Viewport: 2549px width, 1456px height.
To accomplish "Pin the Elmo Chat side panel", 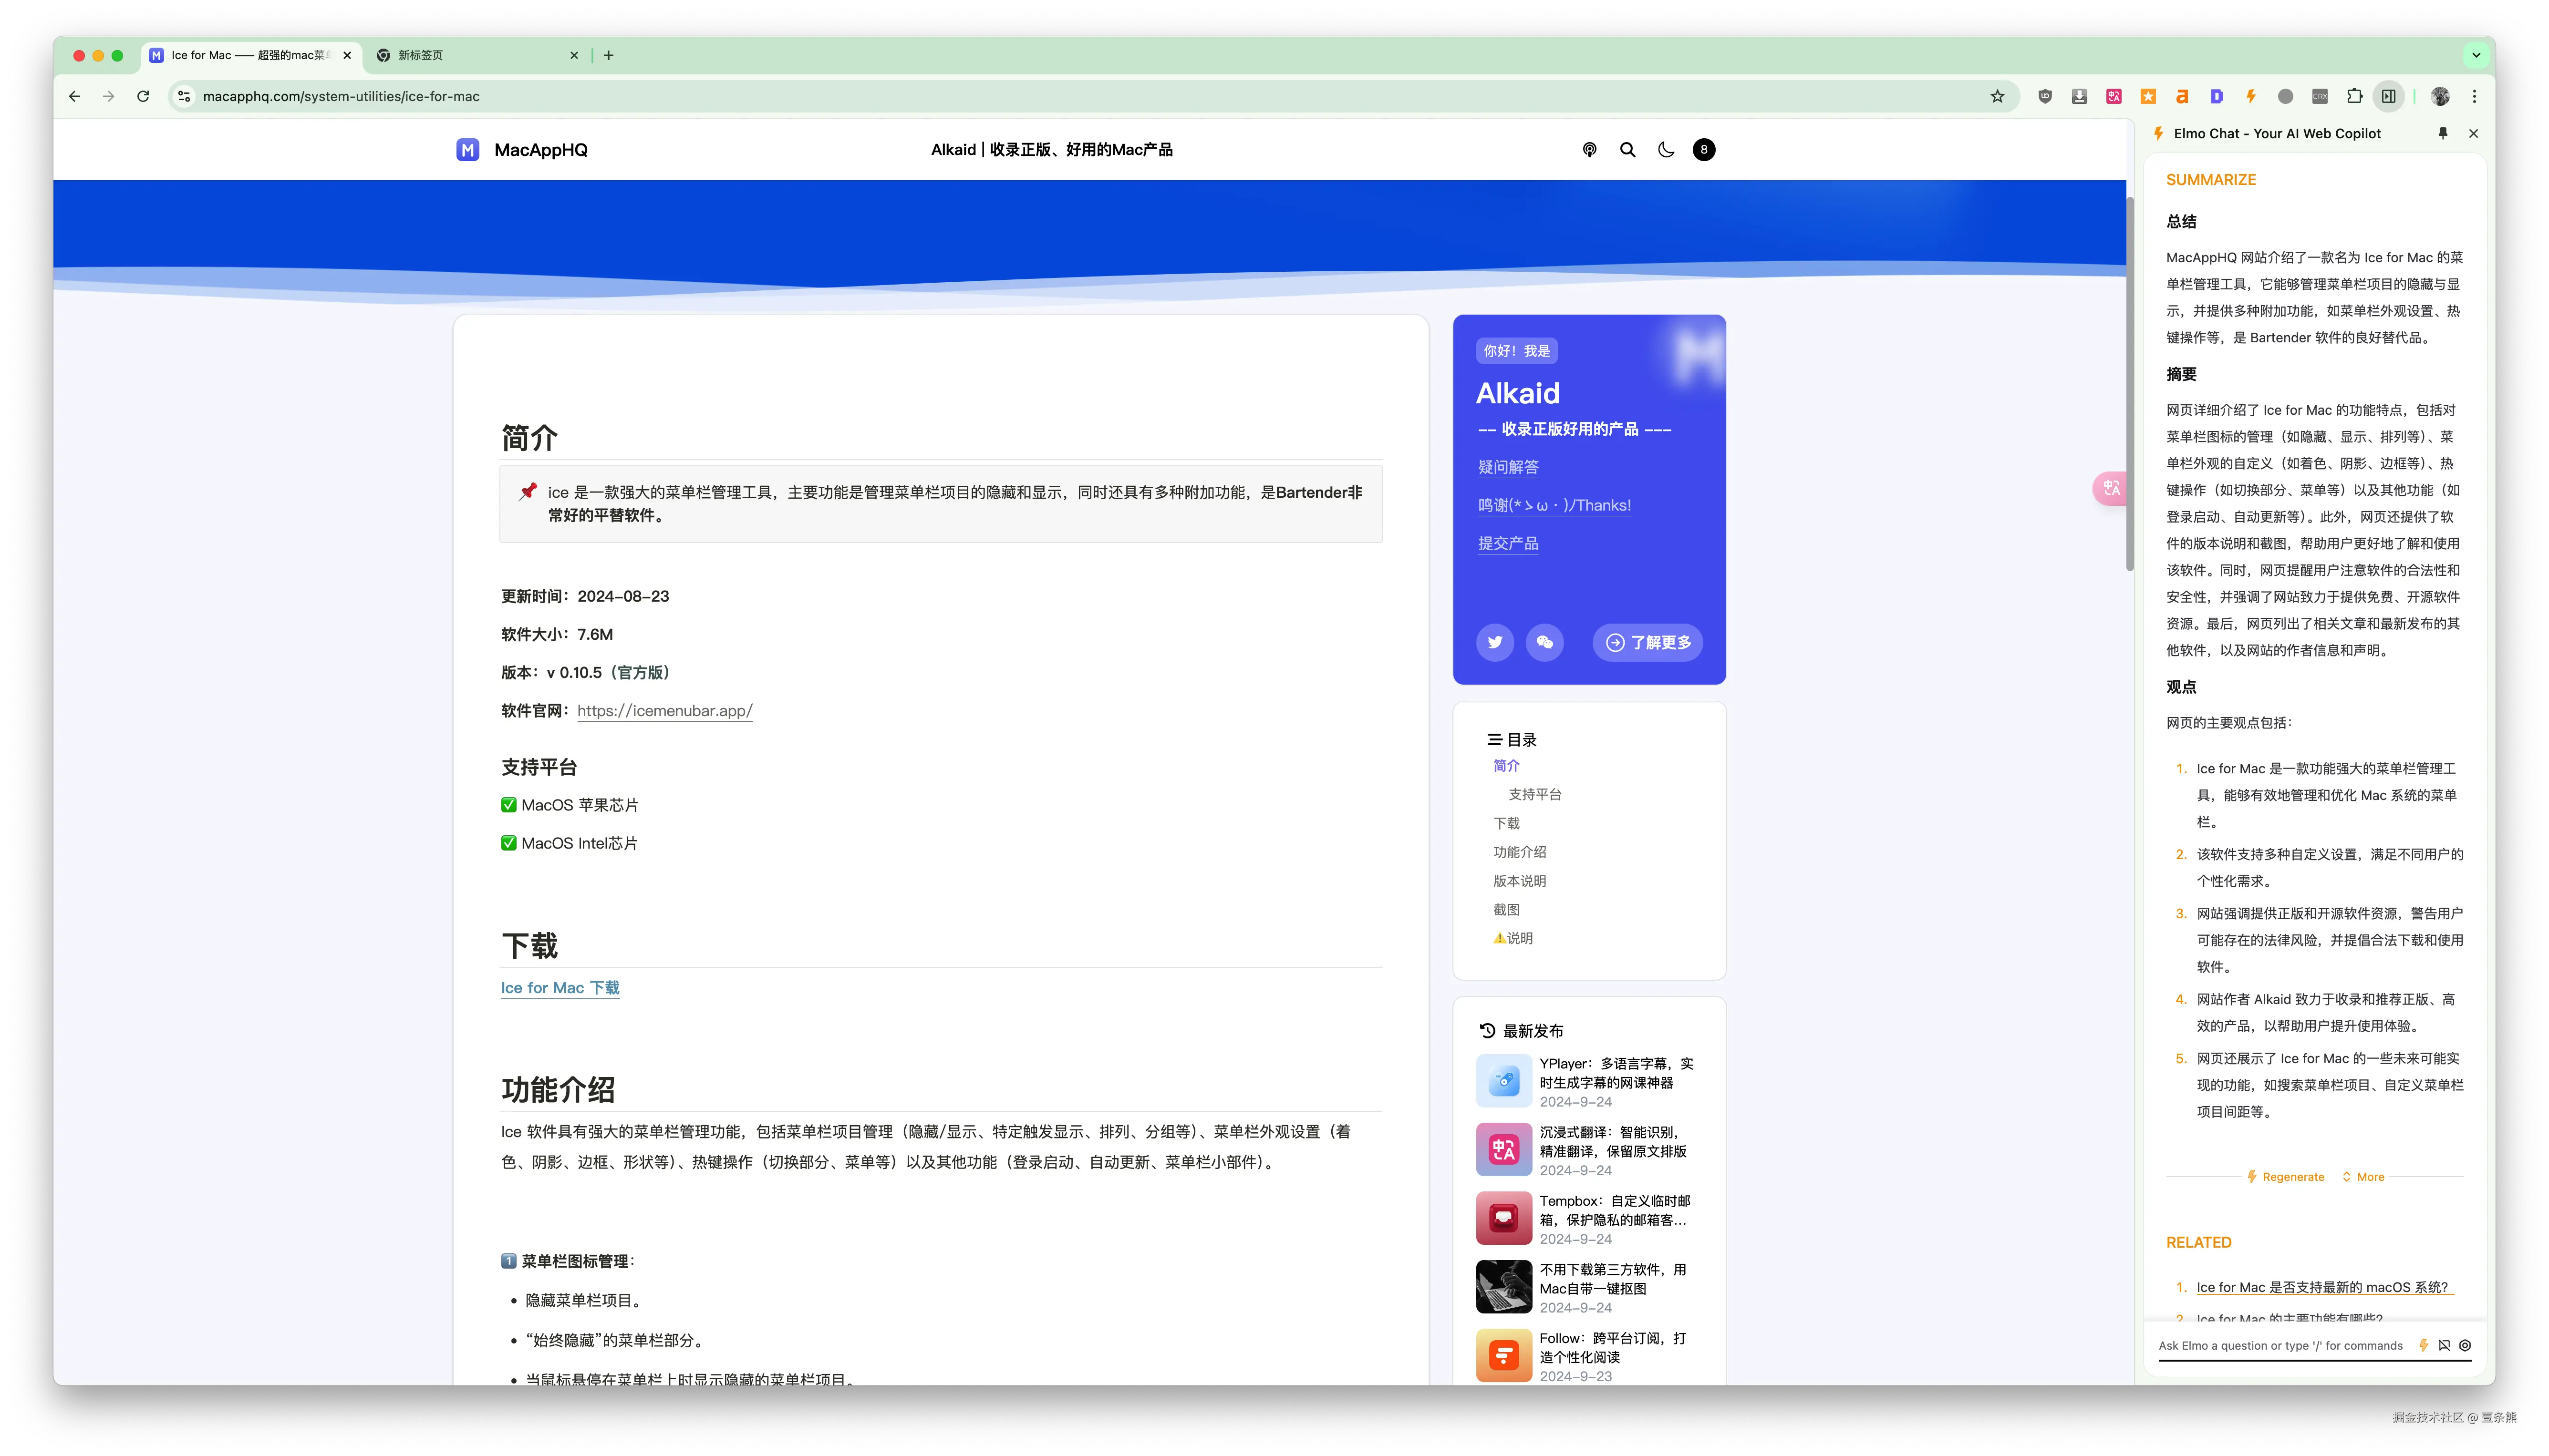I will click(2443, 133).
